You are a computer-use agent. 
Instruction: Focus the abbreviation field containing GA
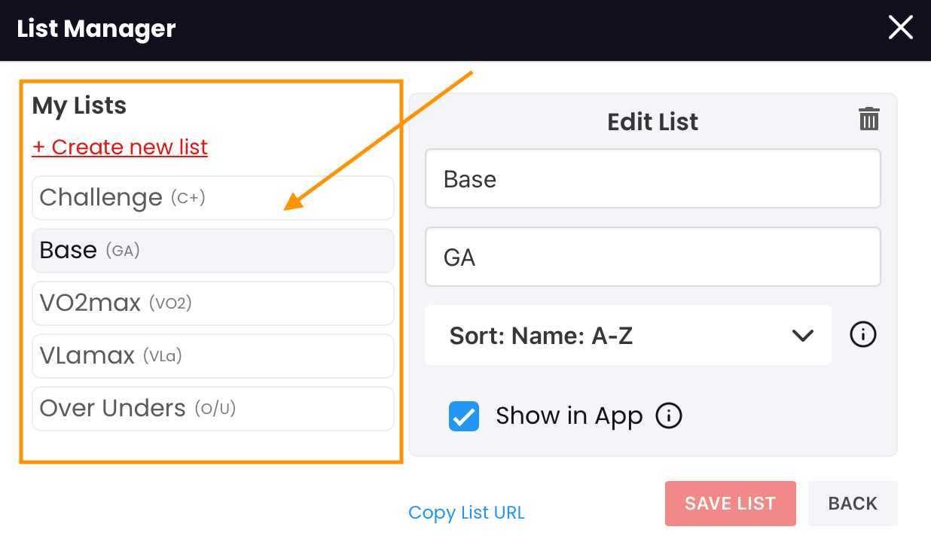point(653,257)
